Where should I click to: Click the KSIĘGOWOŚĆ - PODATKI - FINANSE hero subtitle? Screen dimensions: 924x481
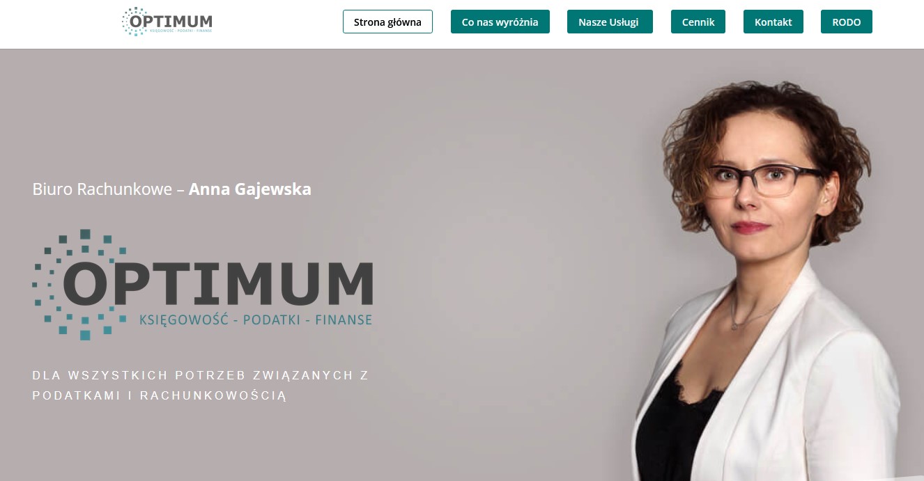(256, 320)
